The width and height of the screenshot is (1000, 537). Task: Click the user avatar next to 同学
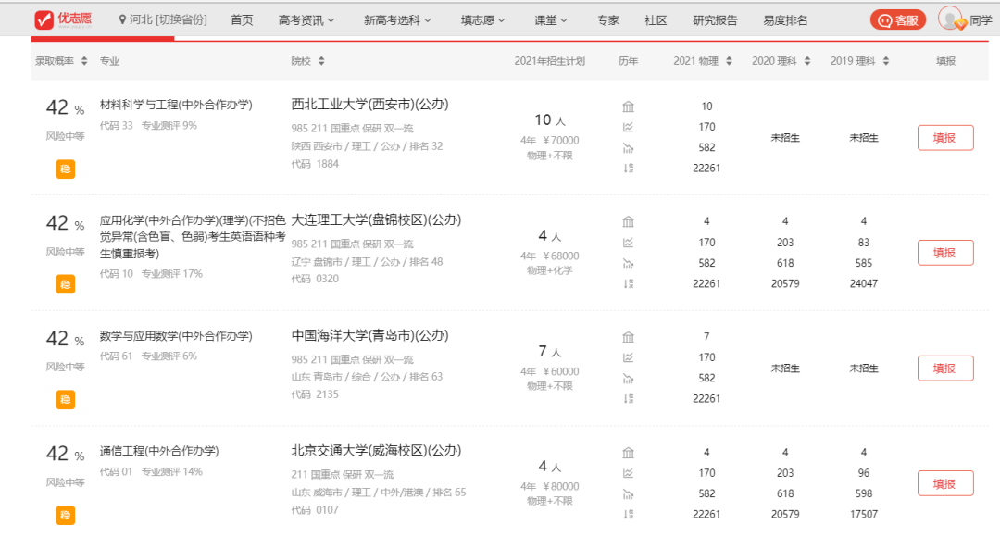[950, 19]
